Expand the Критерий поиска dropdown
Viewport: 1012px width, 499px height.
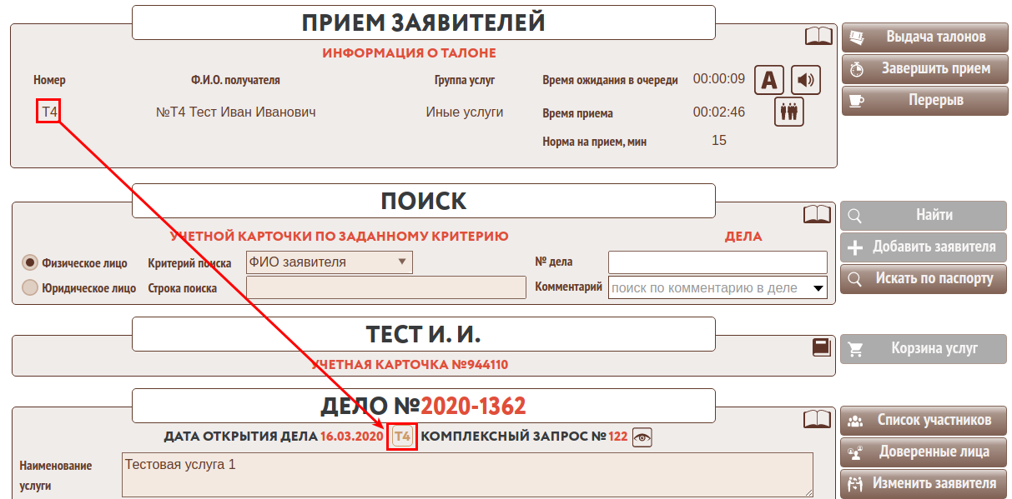click(x=329, y=262)
